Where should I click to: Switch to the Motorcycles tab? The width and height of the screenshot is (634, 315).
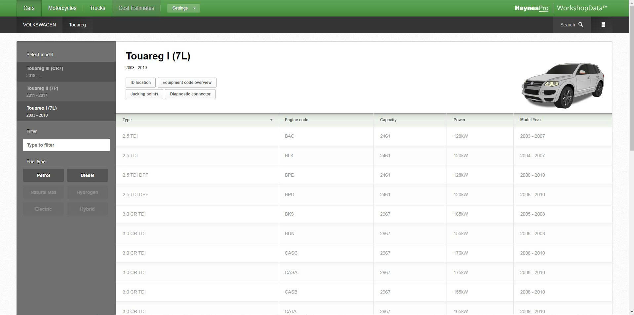click(x=62, y=8)
